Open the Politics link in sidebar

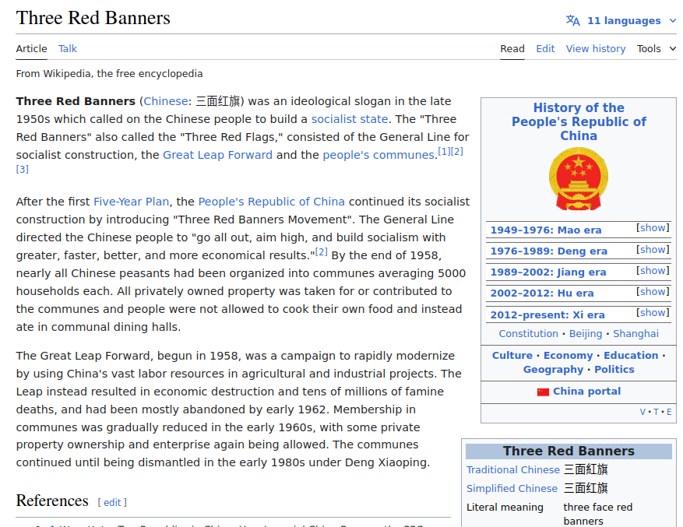pos(614,369)
